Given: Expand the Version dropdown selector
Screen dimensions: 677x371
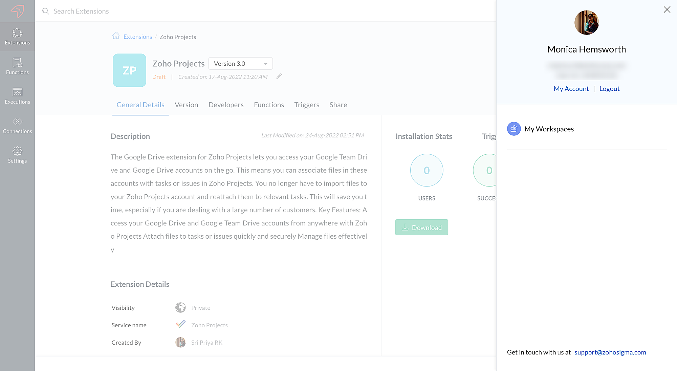Looking at the screenshot, I should 265,64.
